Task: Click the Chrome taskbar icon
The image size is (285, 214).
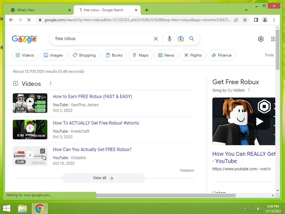Action: 40,208
